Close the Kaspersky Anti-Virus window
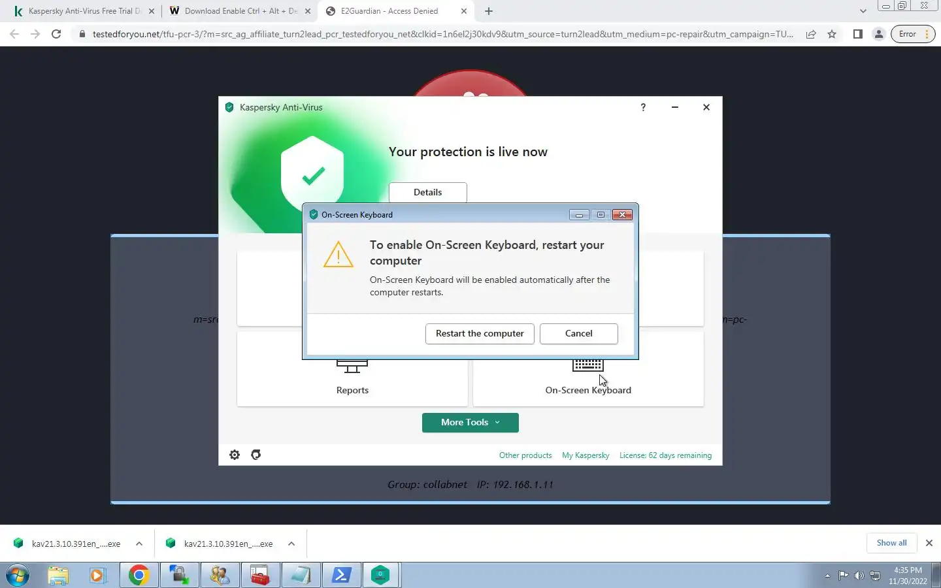Image resolution: width=941 pixels, height=588 pixels. click(x=706, y=107)
